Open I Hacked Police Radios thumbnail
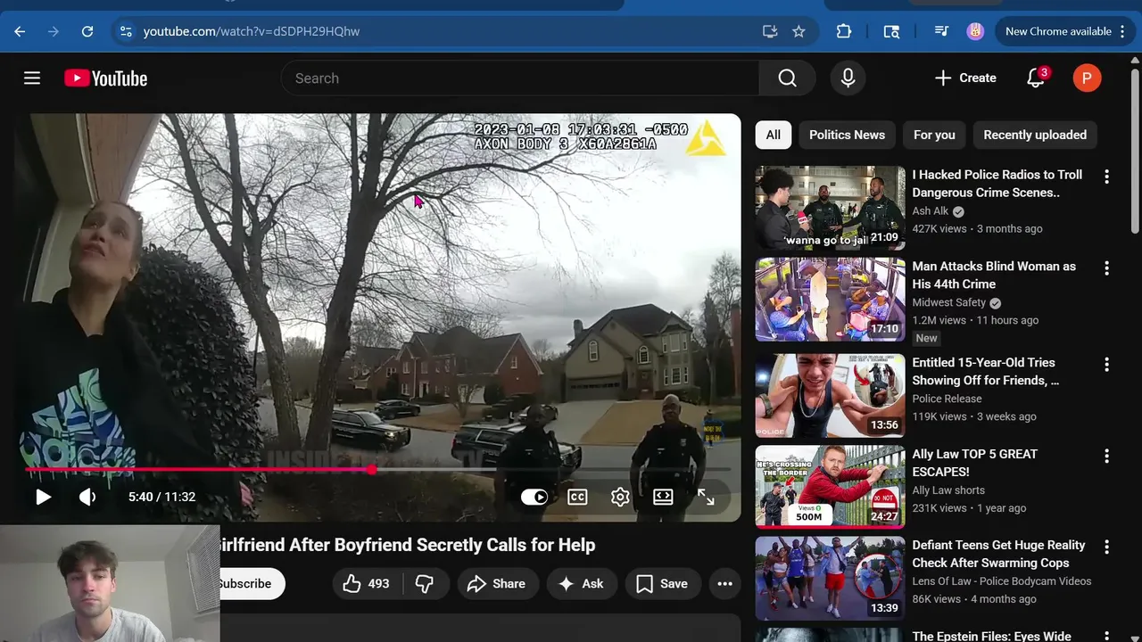This screenshot has height=642, width=1142. [830, 208]
